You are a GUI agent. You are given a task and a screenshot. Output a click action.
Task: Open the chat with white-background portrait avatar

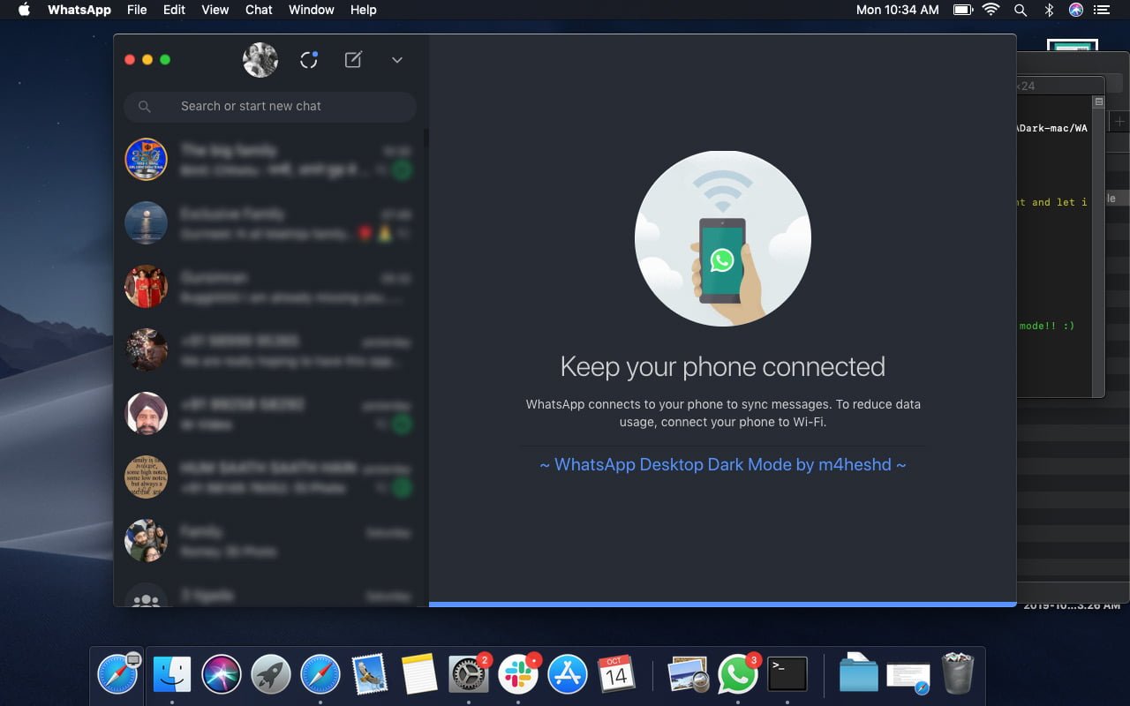click(270, 414)
